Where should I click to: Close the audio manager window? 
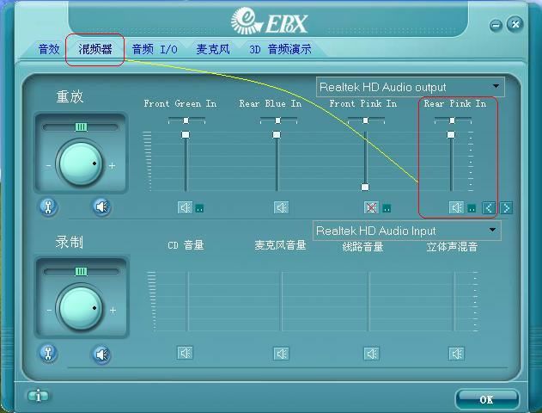pyautogui.click(x=515, y=24)
